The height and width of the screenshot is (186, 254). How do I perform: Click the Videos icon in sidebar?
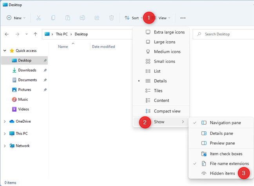click(14, 109)
